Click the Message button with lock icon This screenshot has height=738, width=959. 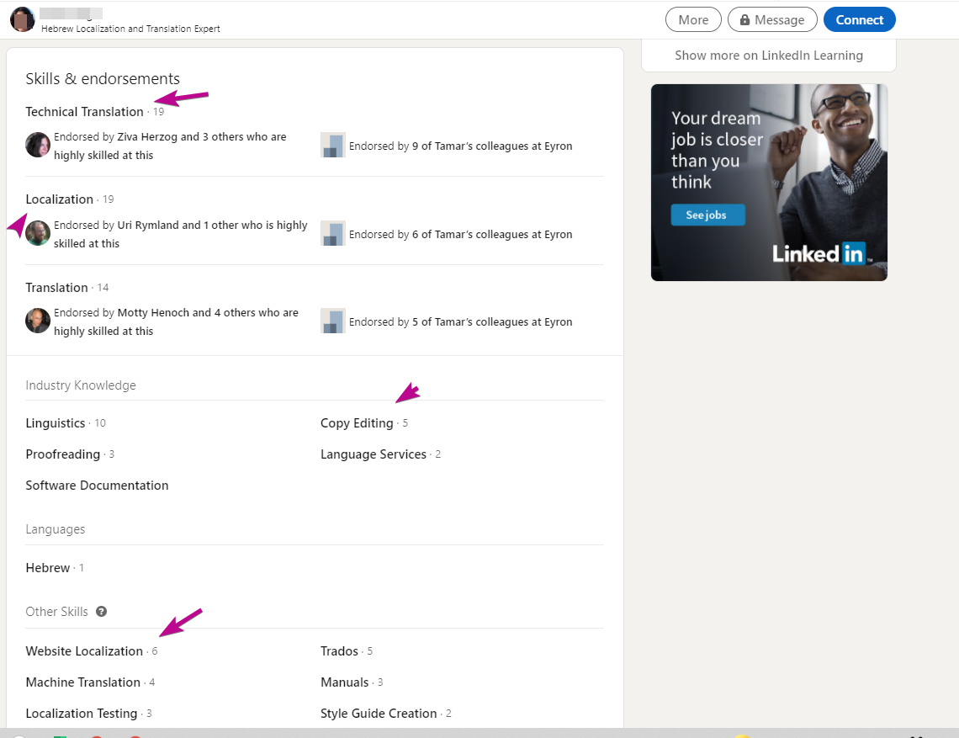[x=772, y=19]
